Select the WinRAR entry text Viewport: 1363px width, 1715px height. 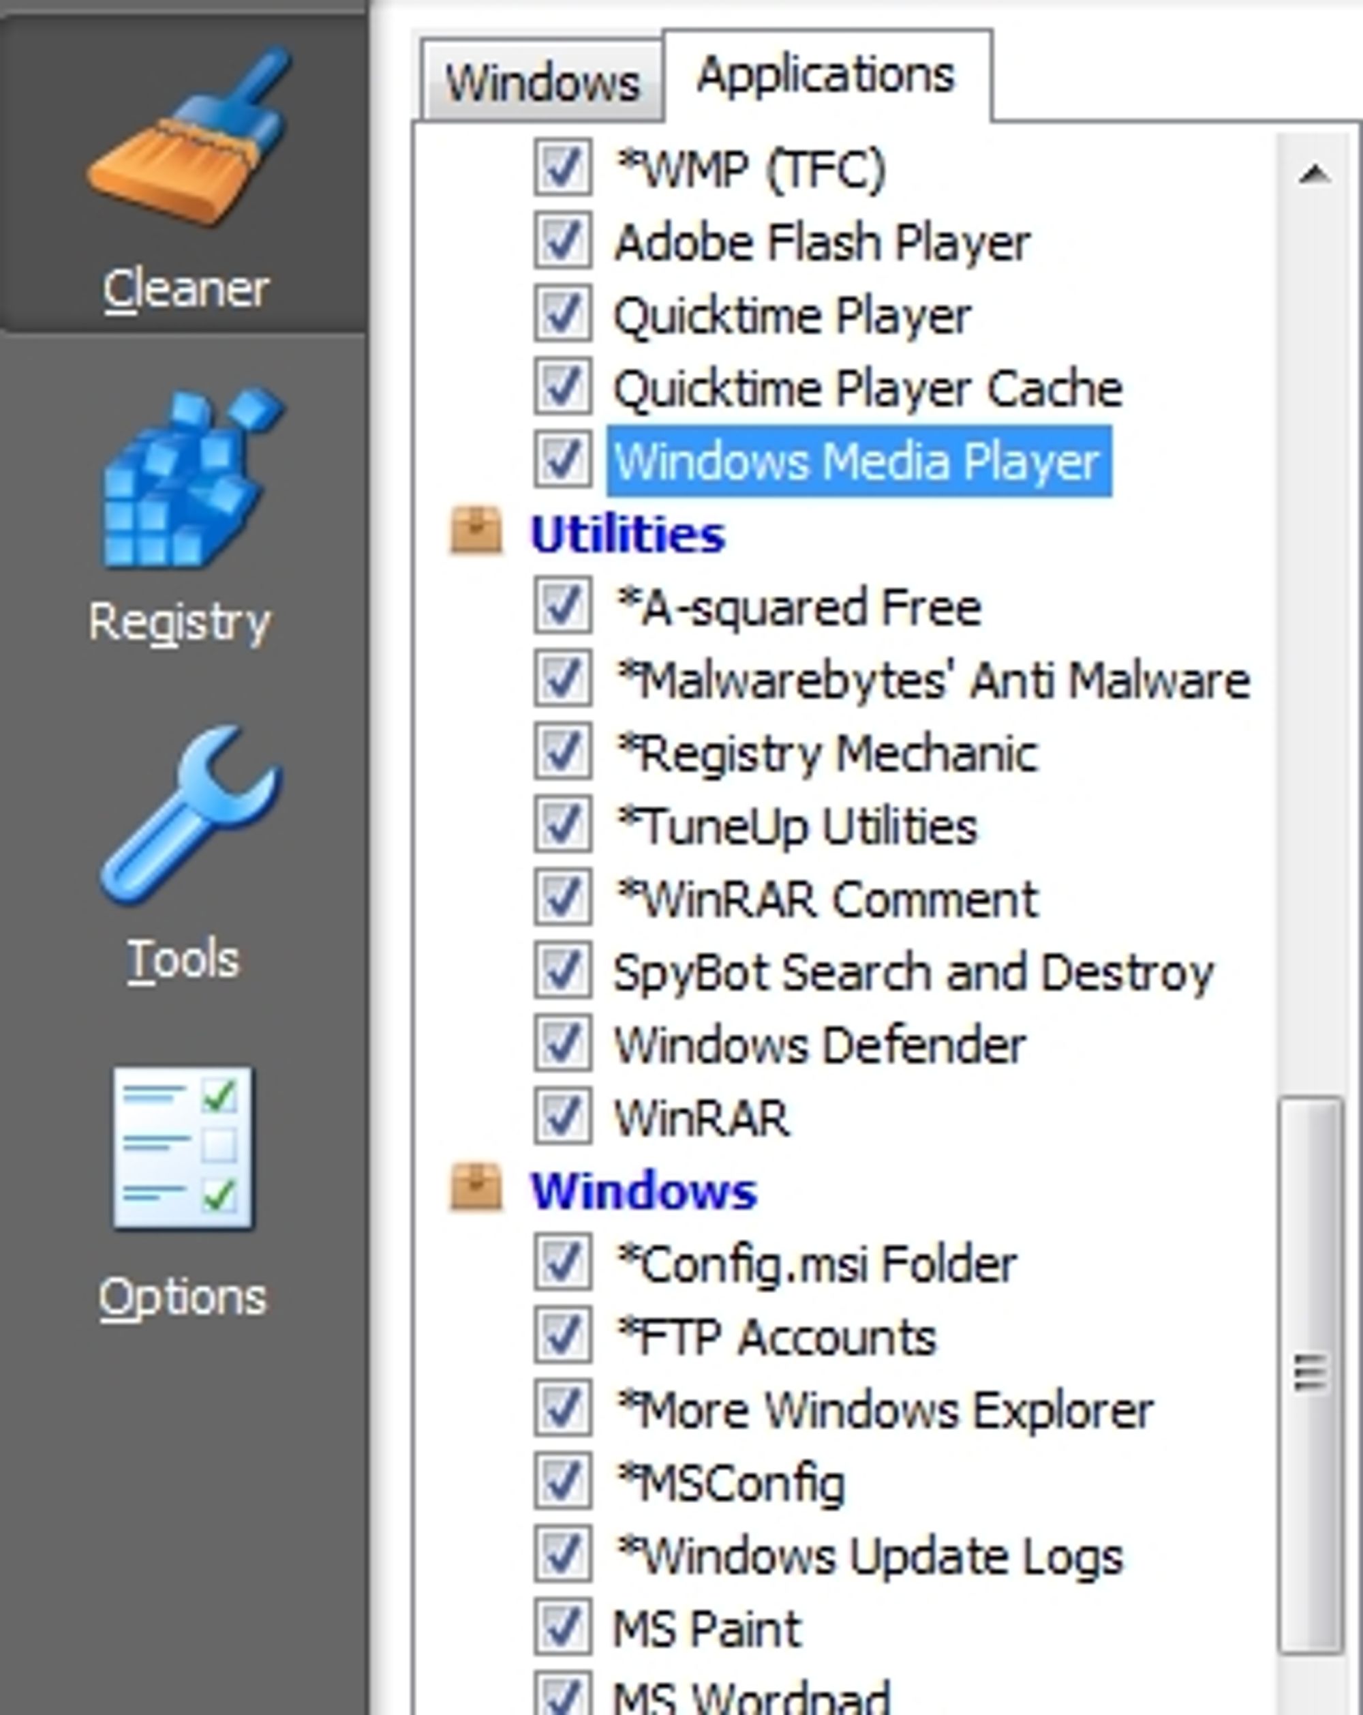click(702, 1118)
